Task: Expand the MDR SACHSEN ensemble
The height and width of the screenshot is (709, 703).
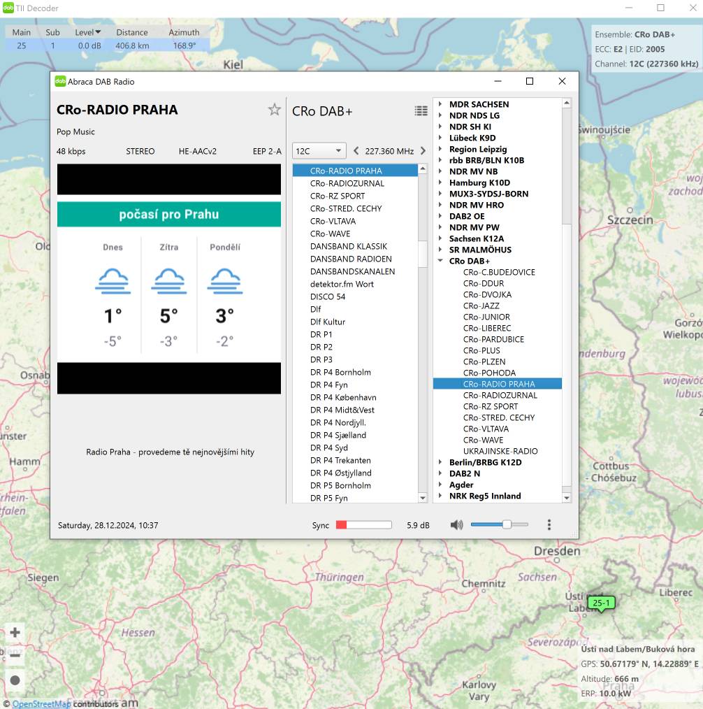Action: 440,104
